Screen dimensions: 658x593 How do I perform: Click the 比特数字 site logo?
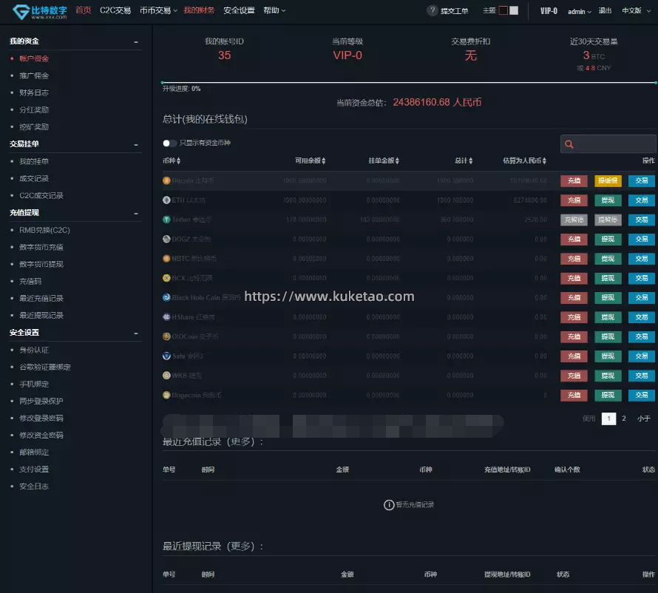39,11
